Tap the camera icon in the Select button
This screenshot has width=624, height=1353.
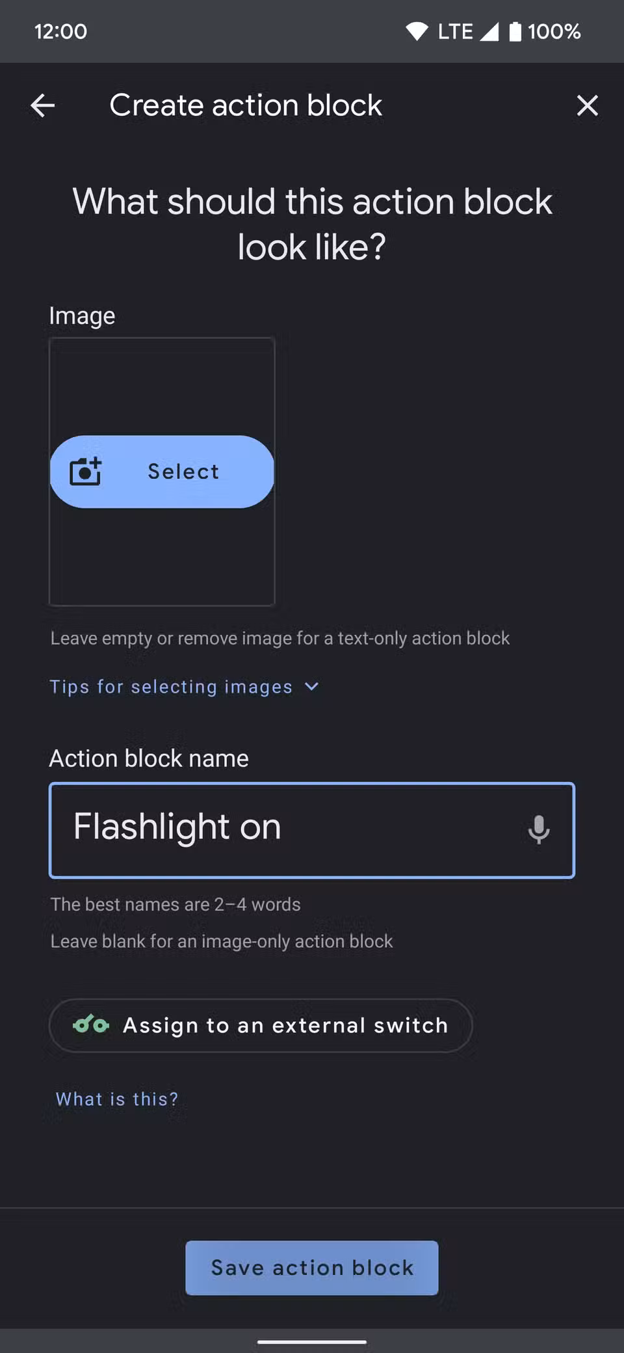pyautogui.click(x=86, y=471)
